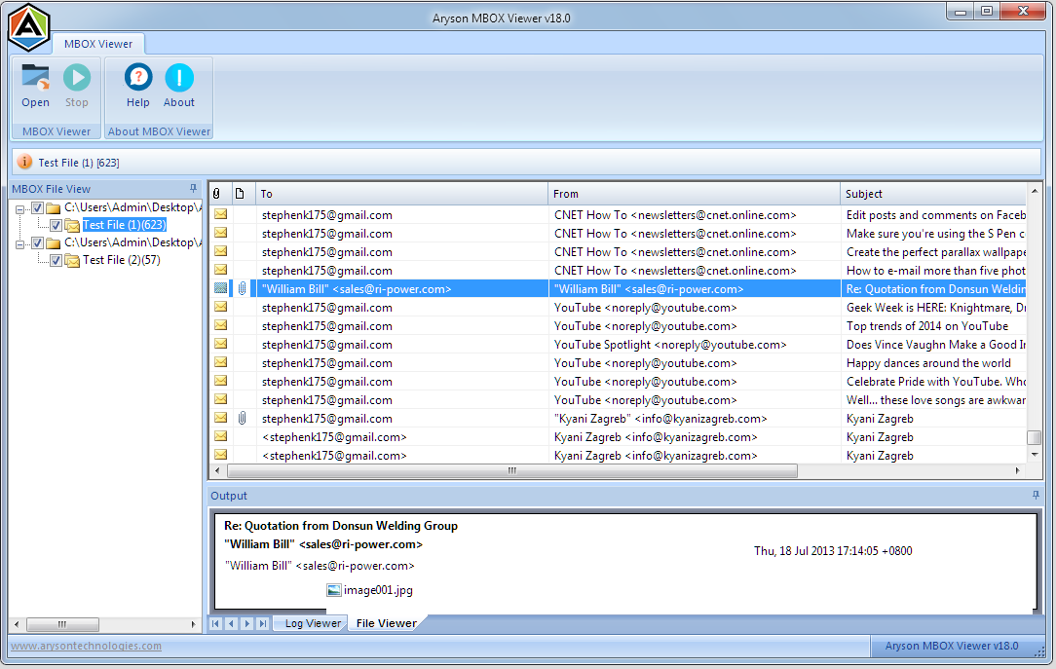This screenshot has width=1056, height=669.
Task: Collapse the second Desktop folder tree node
Action: (x=20, y=243)
